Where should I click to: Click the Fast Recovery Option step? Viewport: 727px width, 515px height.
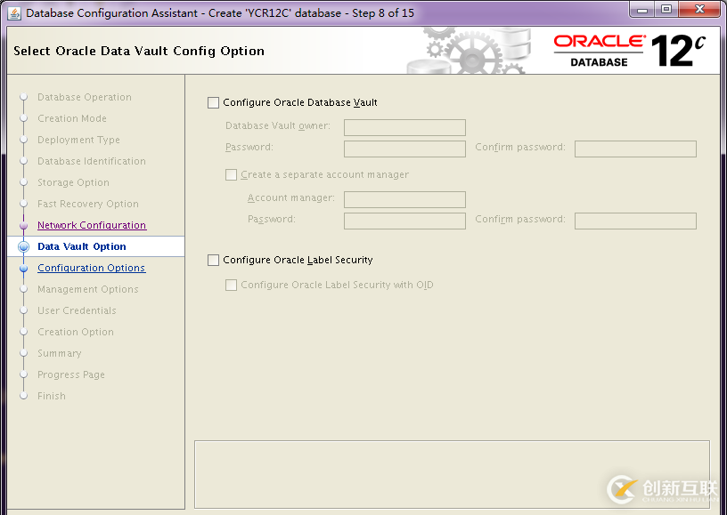pyautogui.click(x=87, y=204)
